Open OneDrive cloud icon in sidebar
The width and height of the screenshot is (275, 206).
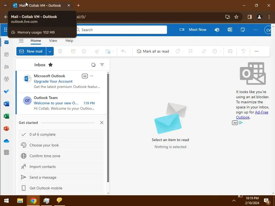click(x=6, y=141)
